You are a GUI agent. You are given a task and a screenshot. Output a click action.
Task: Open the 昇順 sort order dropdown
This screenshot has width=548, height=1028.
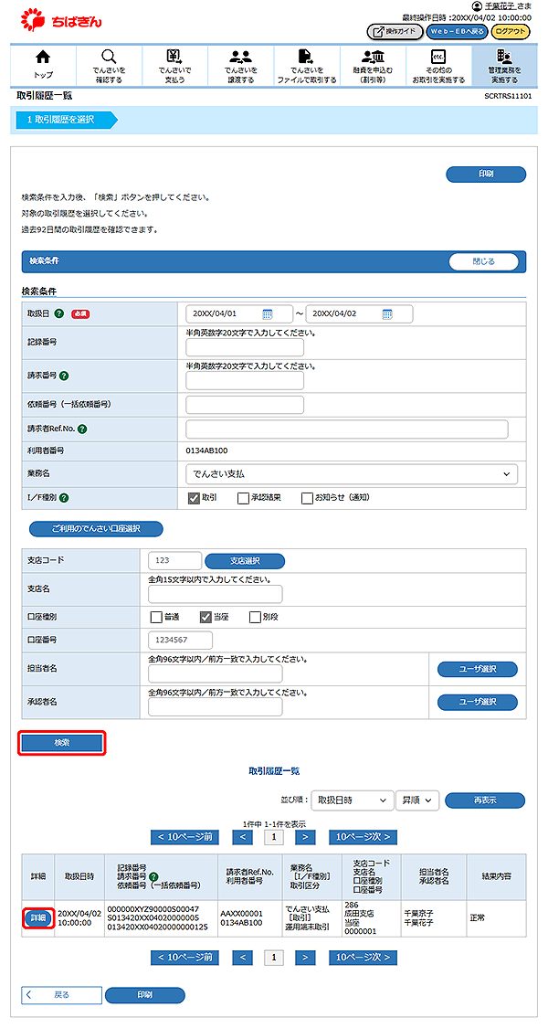pos(416,800)
